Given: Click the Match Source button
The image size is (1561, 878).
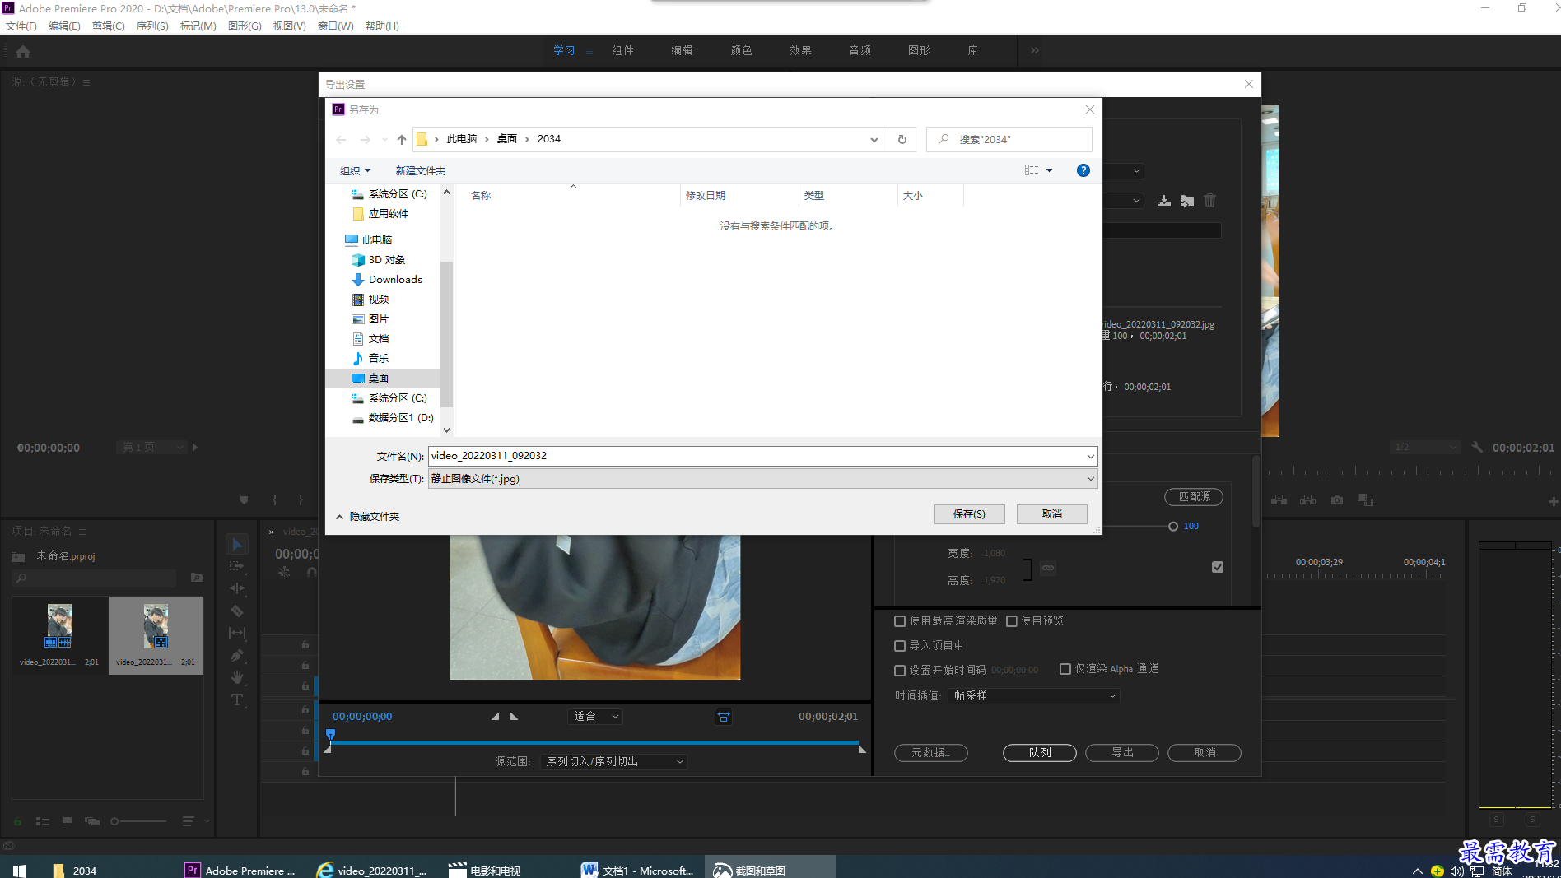Looking at the screenshot, I should tap(1193, 497).
